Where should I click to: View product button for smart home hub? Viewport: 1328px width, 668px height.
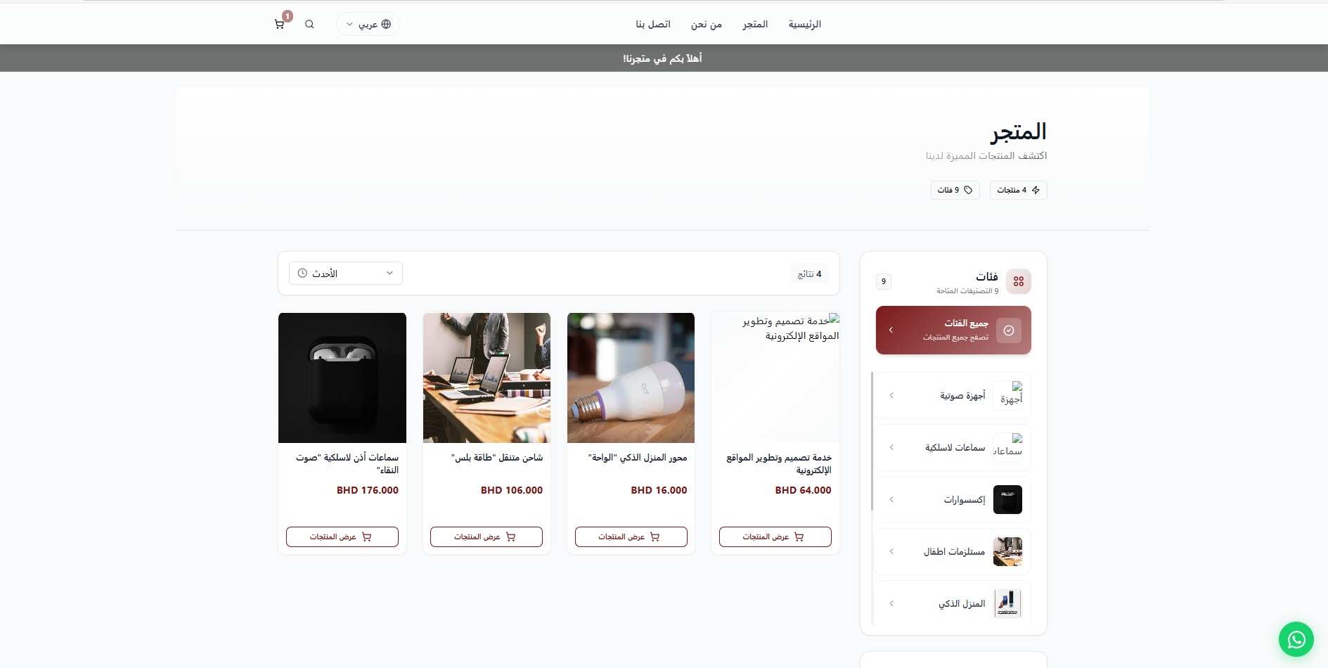pyautogui.click(x=631, y=537)
